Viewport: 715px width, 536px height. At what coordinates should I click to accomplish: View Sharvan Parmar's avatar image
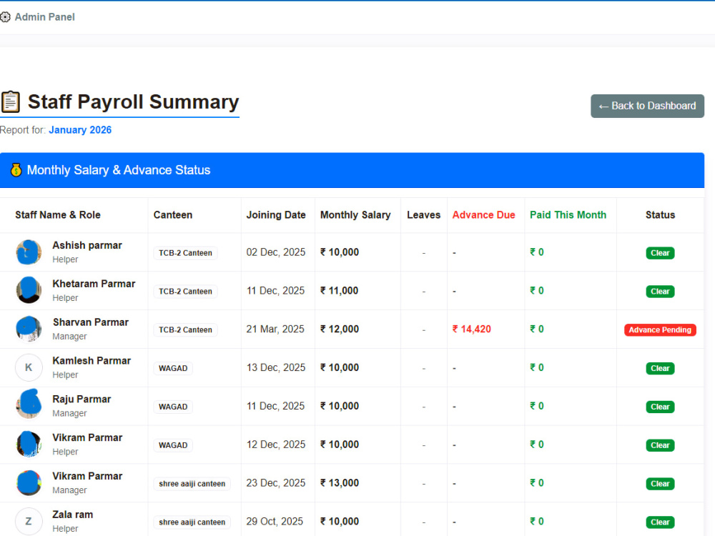(x=29, y=329)
